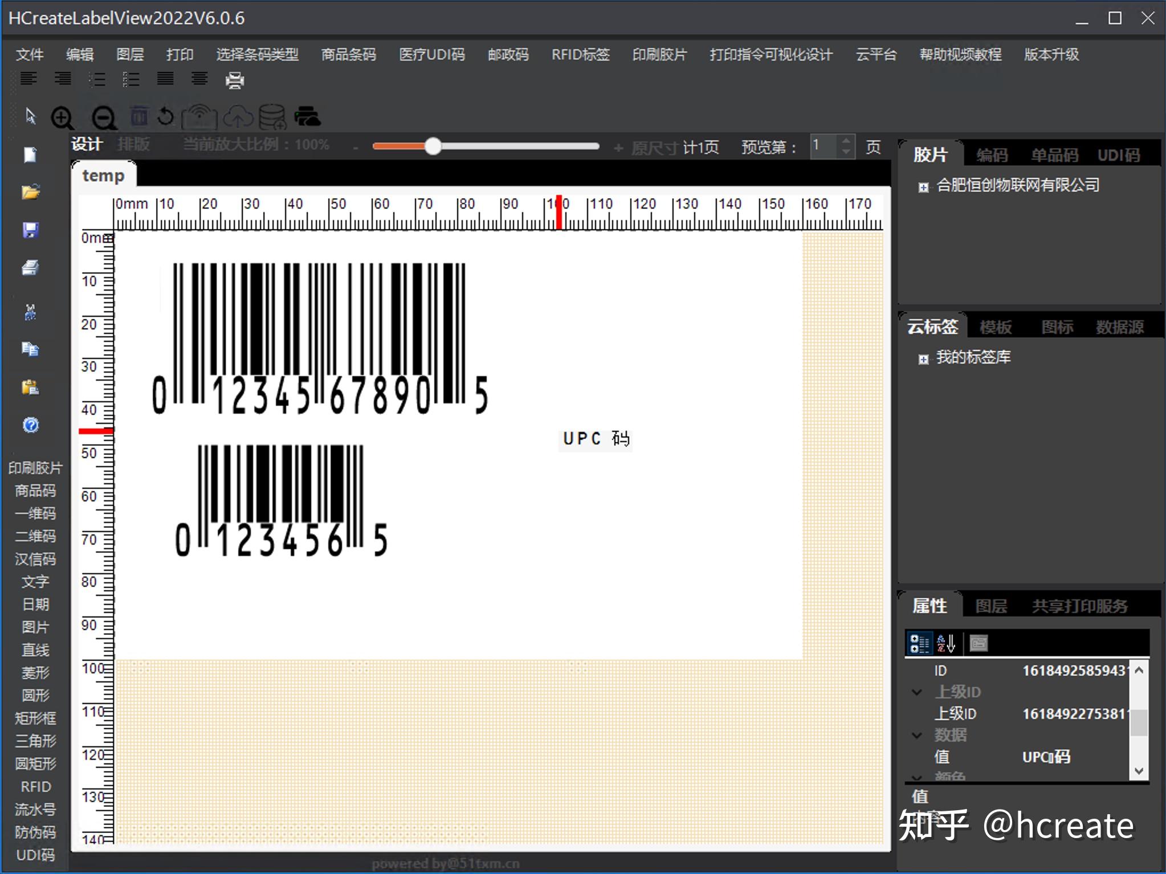Click the preview page number field
This screenshot has height=874, width=1166.
tap(825, 146)
